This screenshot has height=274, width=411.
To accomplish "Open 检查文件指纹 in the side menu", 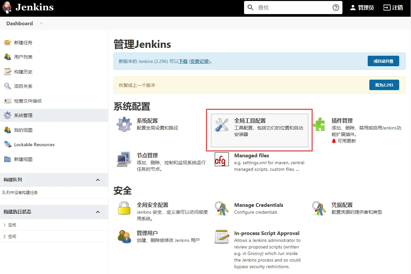I will (28, 101).
